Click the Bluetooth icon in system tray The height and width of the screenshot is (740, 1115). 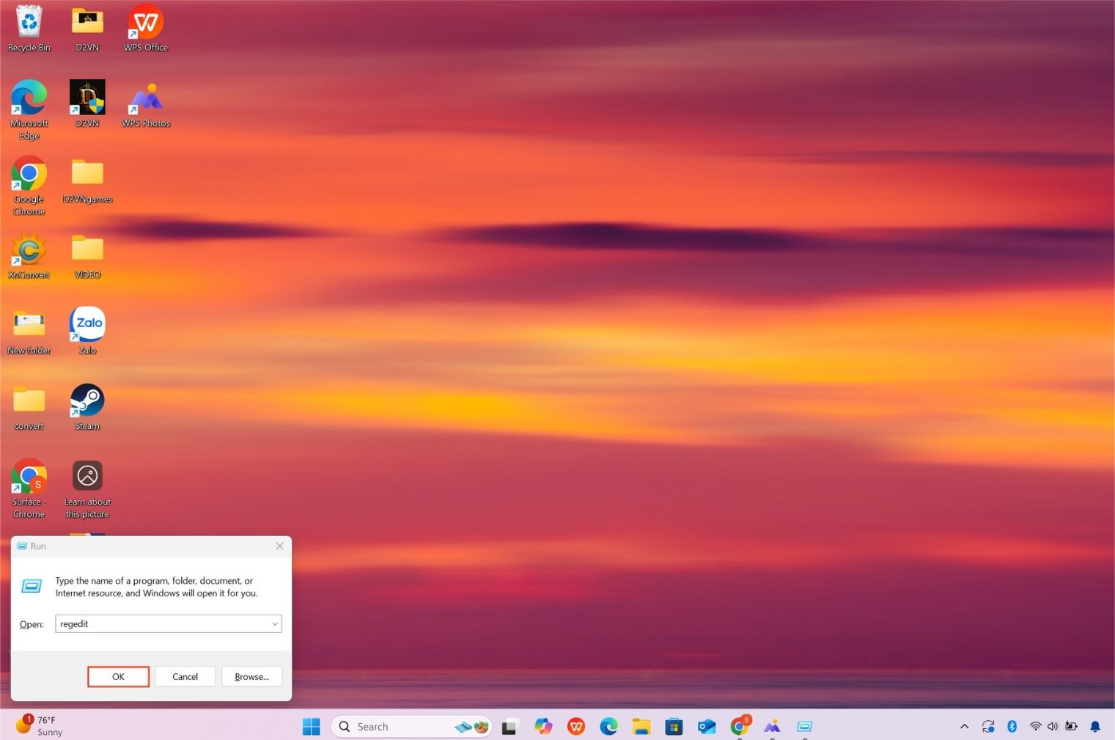[x=1012, y=726]
